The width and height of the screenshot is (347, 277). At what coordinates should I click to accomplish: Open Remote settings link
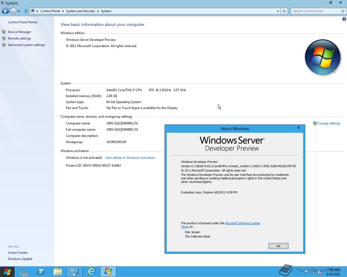(x=19, y=38)
